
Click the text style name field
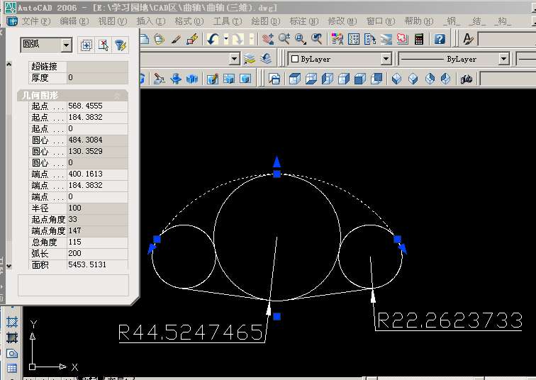pyautogui.click(x=507, y=39)
